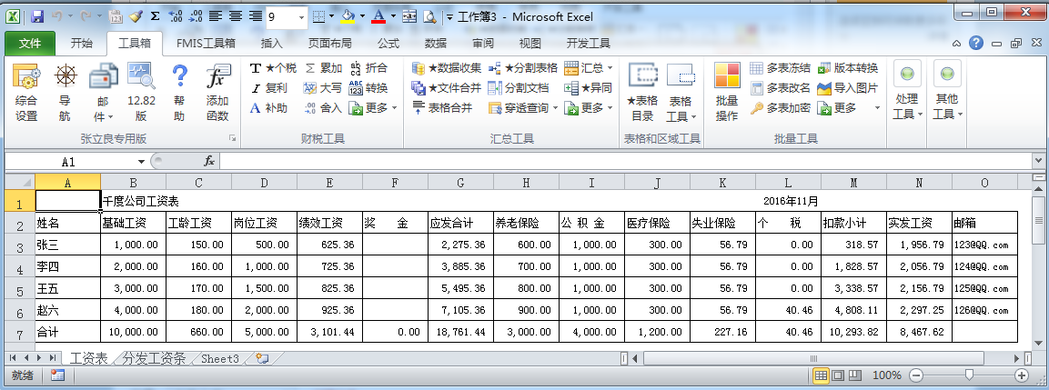Open the font size 9 dropdown
This screenshot has width=1049, height=390.
[300, 16]
